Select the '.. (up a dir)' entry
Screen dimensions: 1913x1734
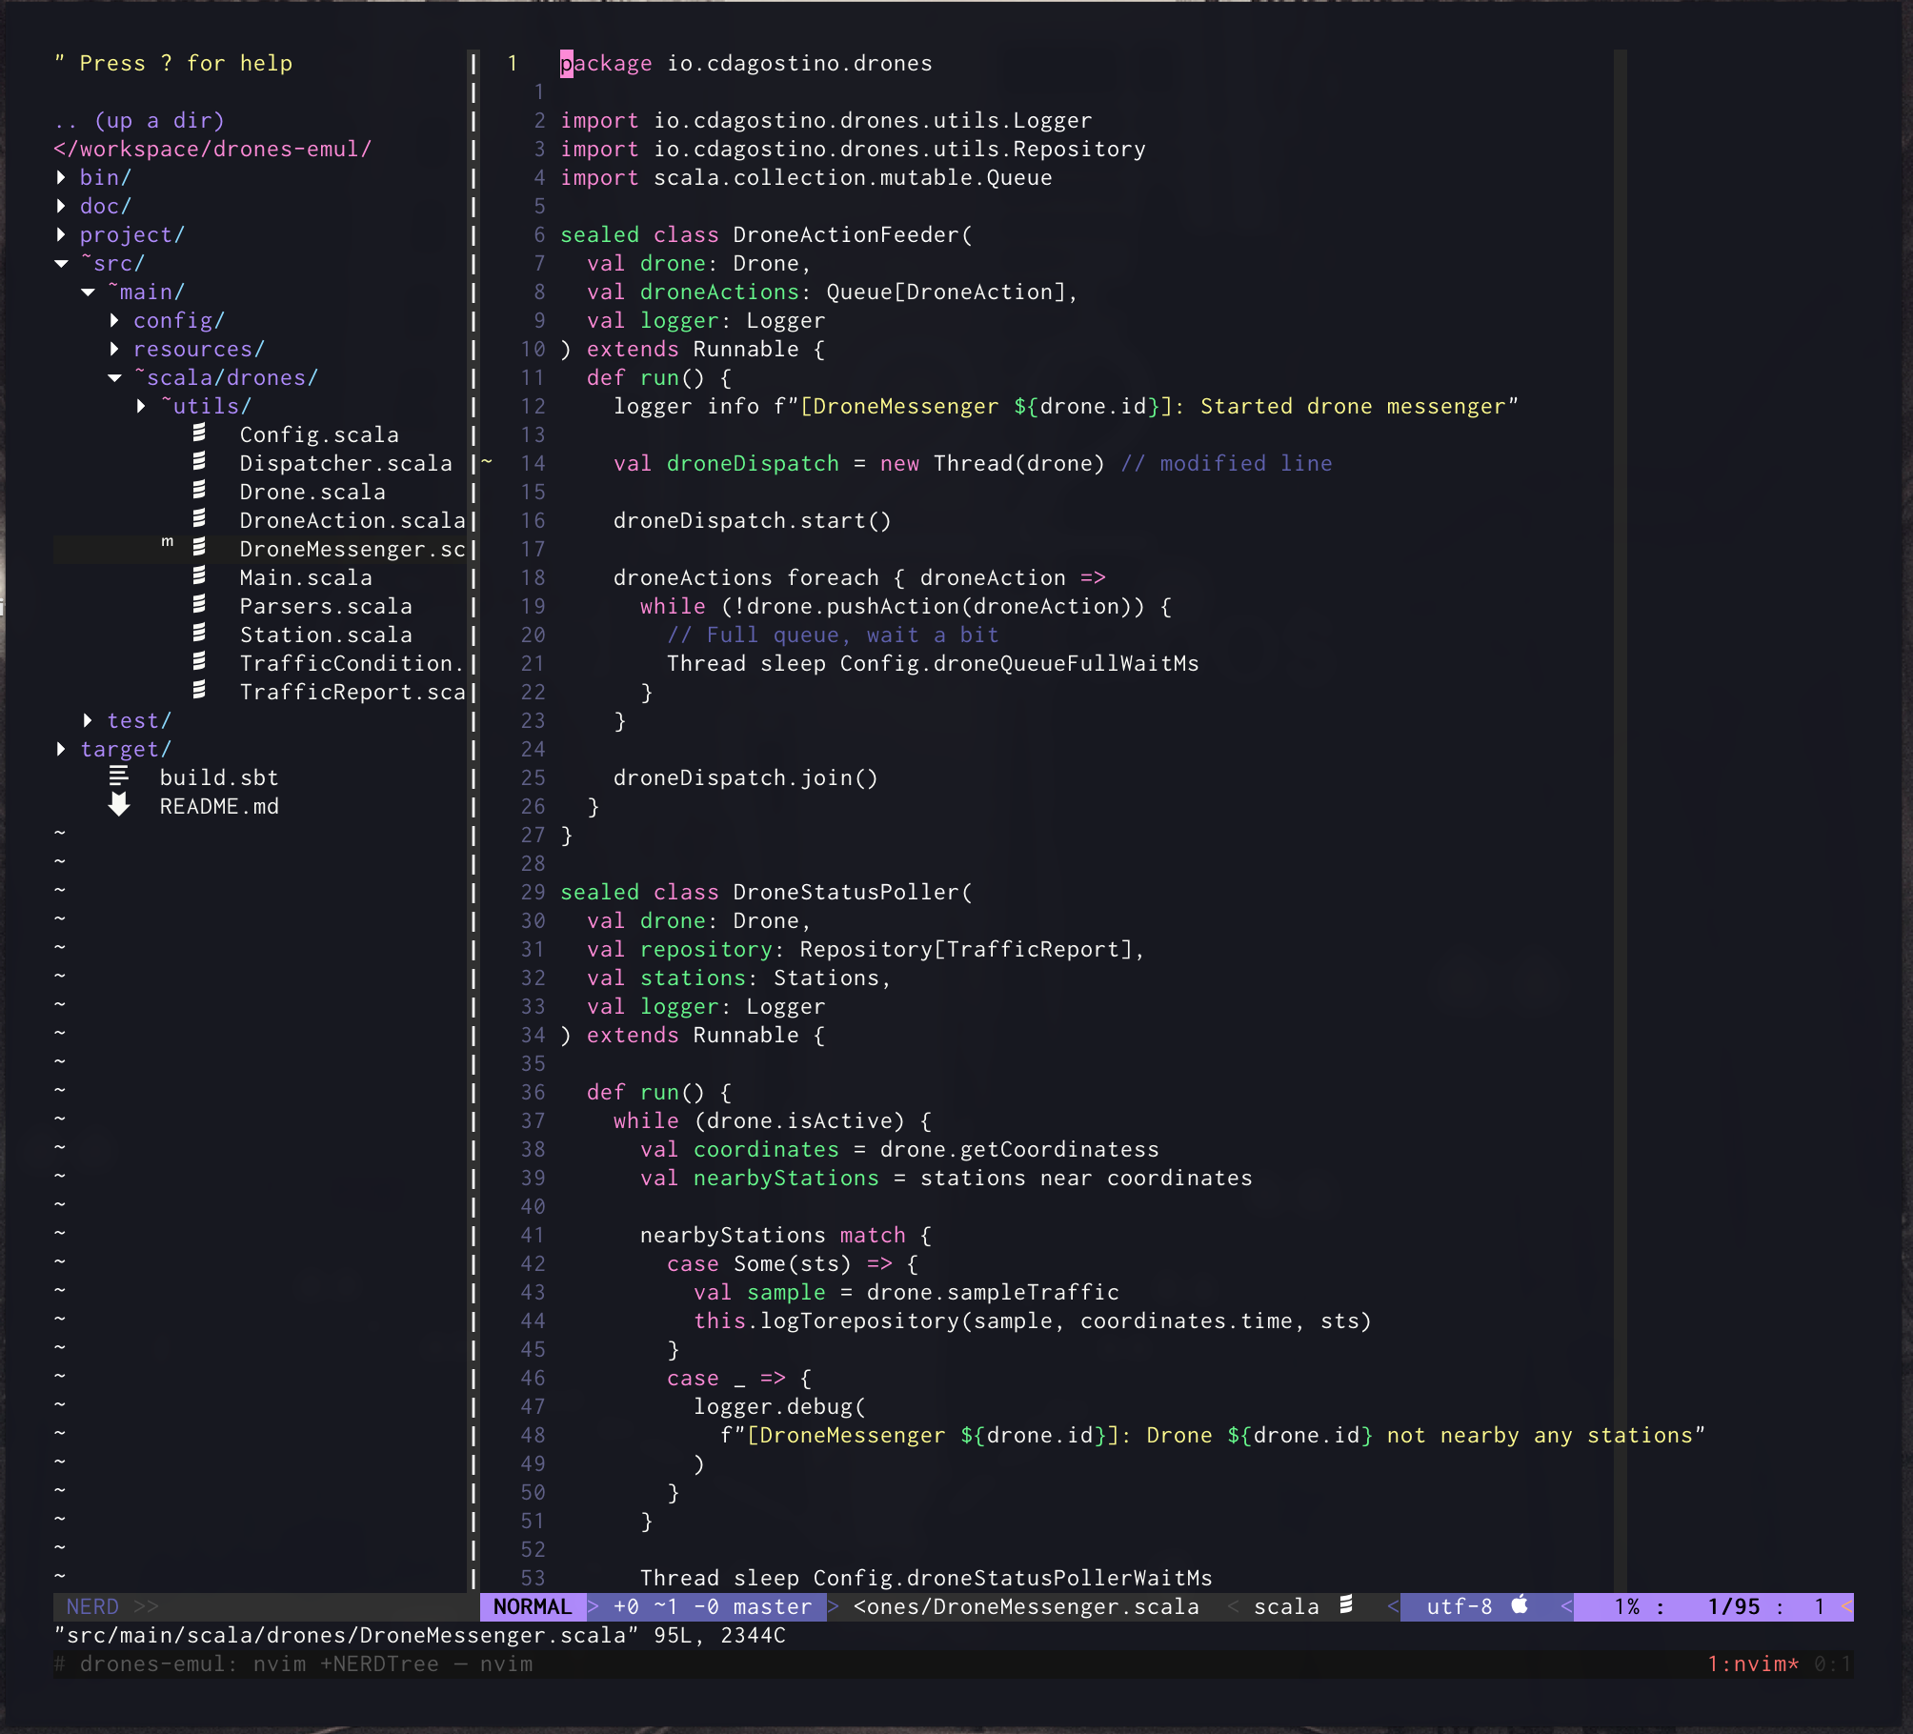click(139, 120)
